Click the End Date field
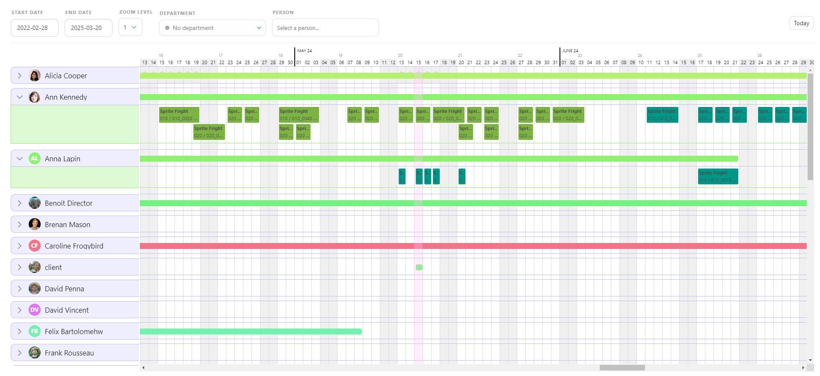The width and height of the screenshot is (820, 376). 89,28
